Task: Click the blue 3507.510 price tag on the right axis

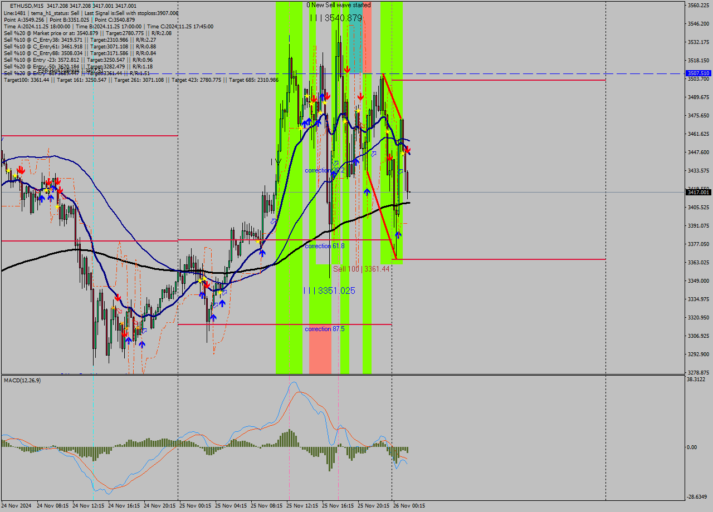Action: tap(697, 73)
